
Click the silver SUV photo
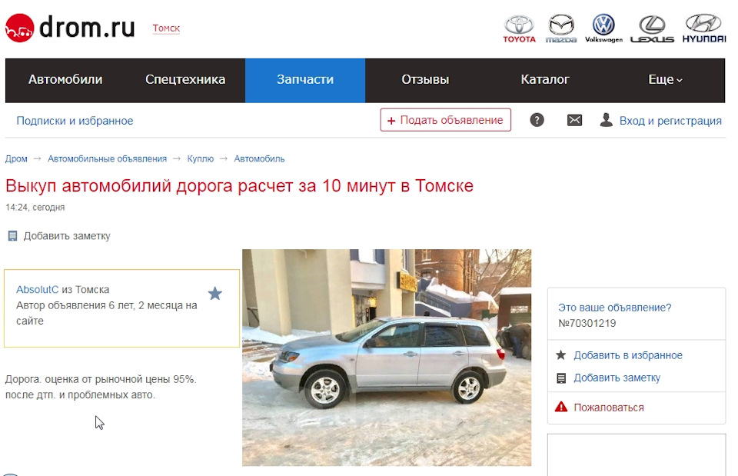(387, 358)
